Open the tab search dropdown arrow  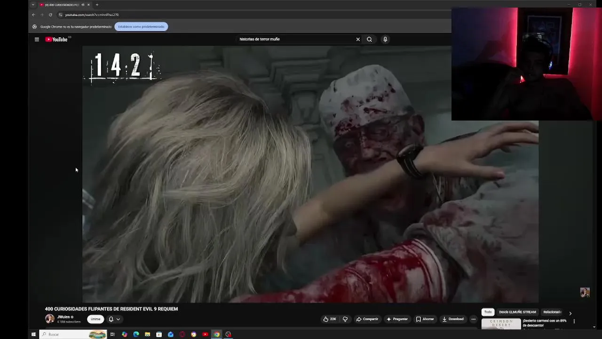click(33, 5)
